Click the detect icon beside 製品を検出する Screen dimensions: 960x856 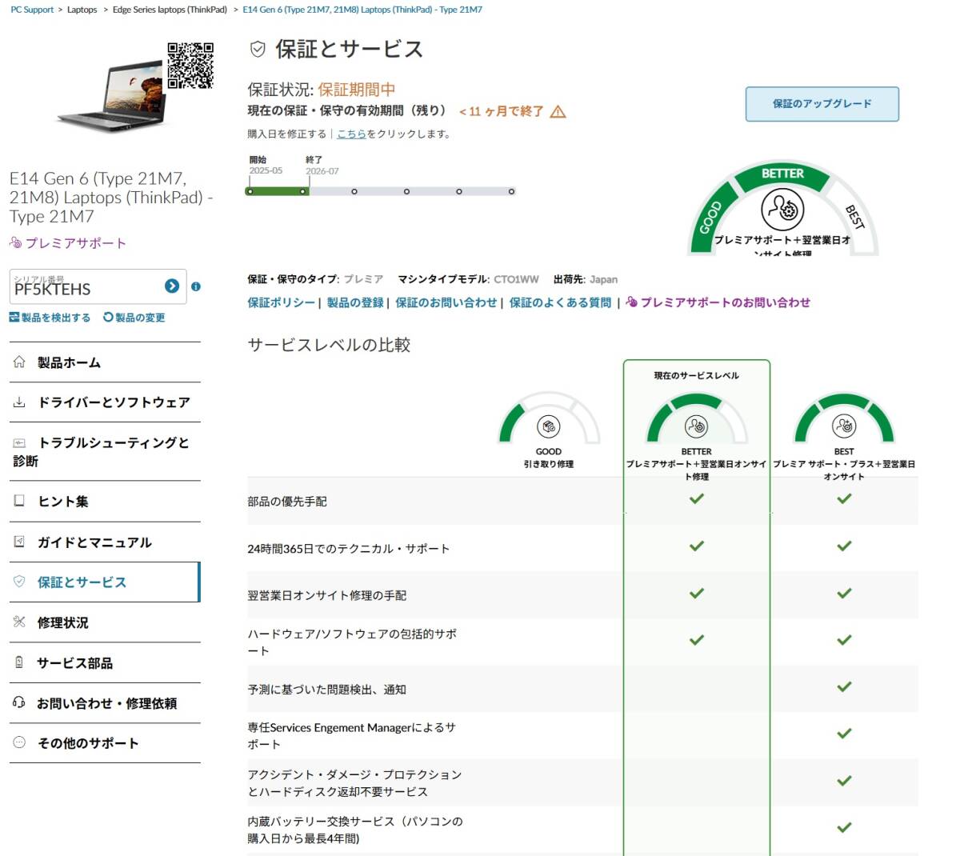pyautogui.click(x=14, y=318)
